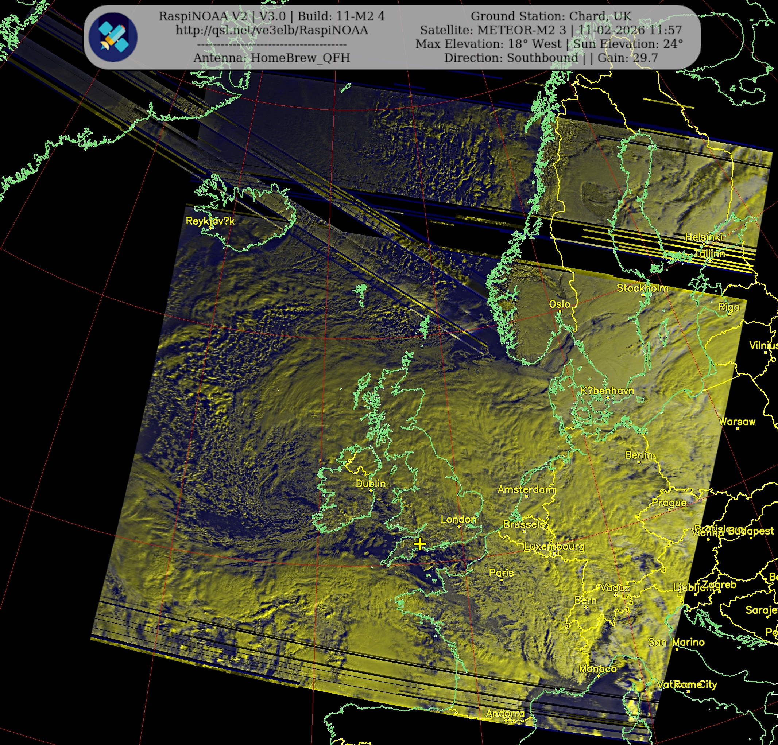This screenshot has width=778, height=745.
Task: Click the Berlin city label
Action: click(x=639, y=455)
